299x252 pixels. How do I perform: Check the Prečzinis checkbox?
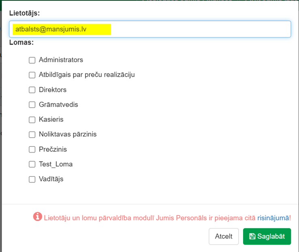[32, 149]
